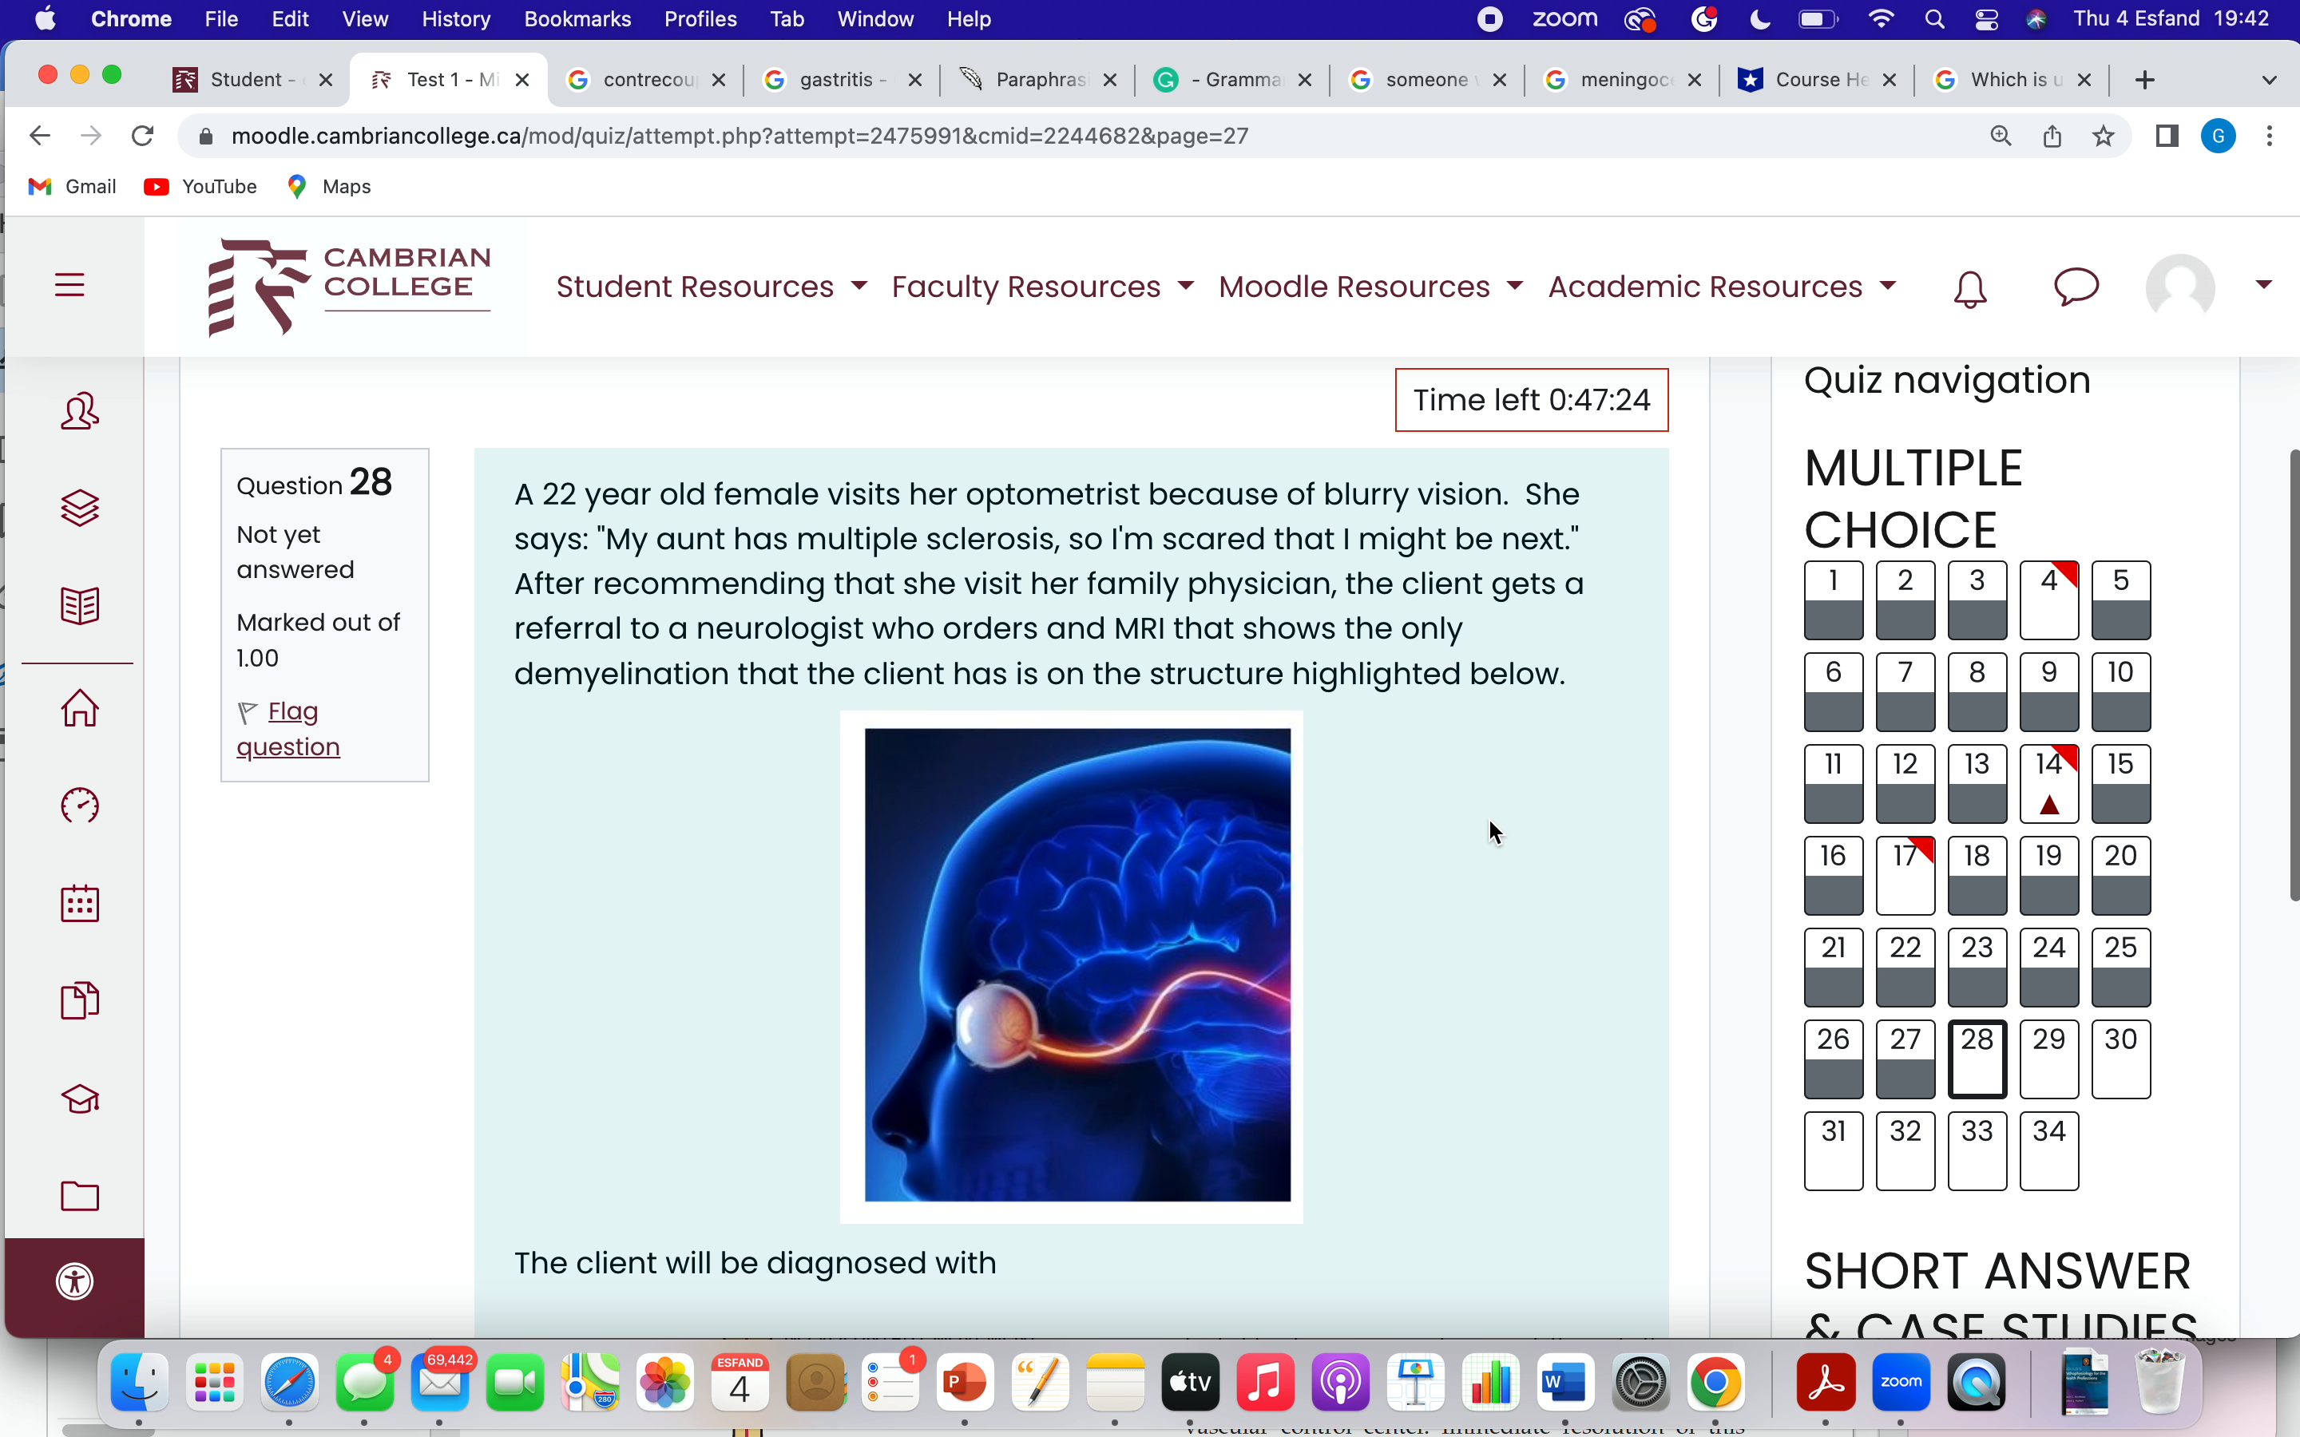
Task: Click the calendar icon in sidebar
Action: tap(79, 904)
